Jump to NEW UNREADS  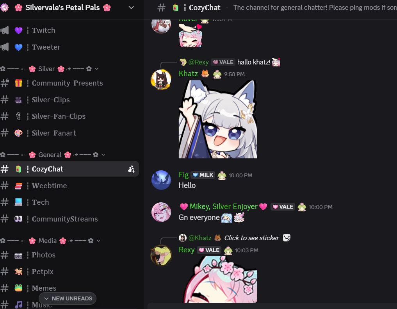click(x=68, y=298)
